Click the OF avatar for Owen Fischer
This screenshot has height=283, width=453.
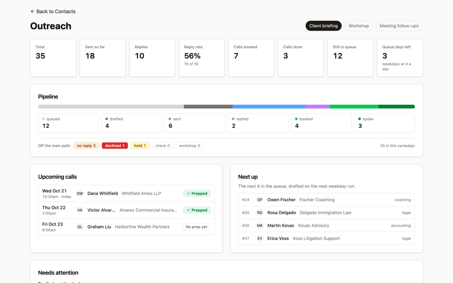pos(260,200)
